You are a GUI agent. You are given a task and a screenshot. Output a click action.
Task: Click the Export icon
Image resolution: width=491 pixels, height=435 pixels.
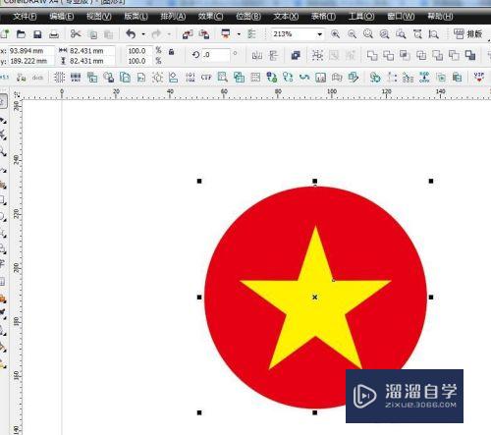coord(204,34)
